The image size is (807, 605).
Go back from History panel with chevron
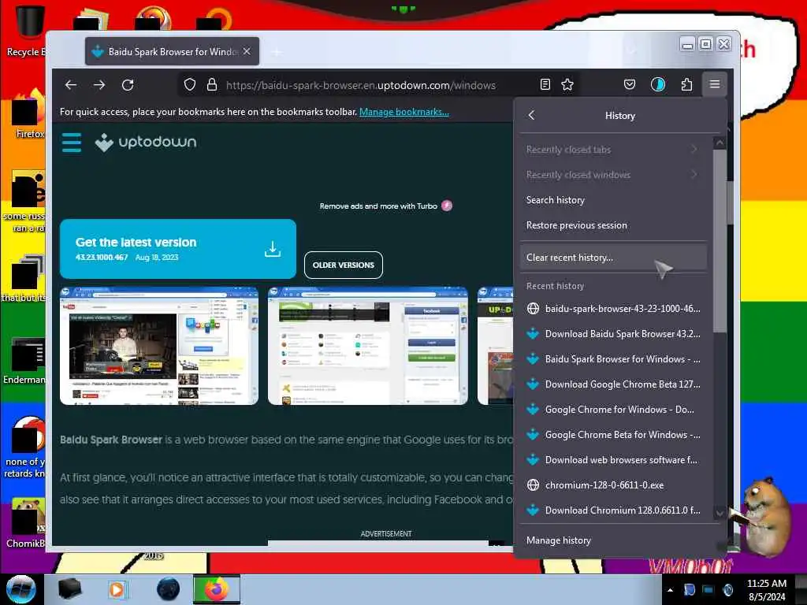[x=532, y=115]
